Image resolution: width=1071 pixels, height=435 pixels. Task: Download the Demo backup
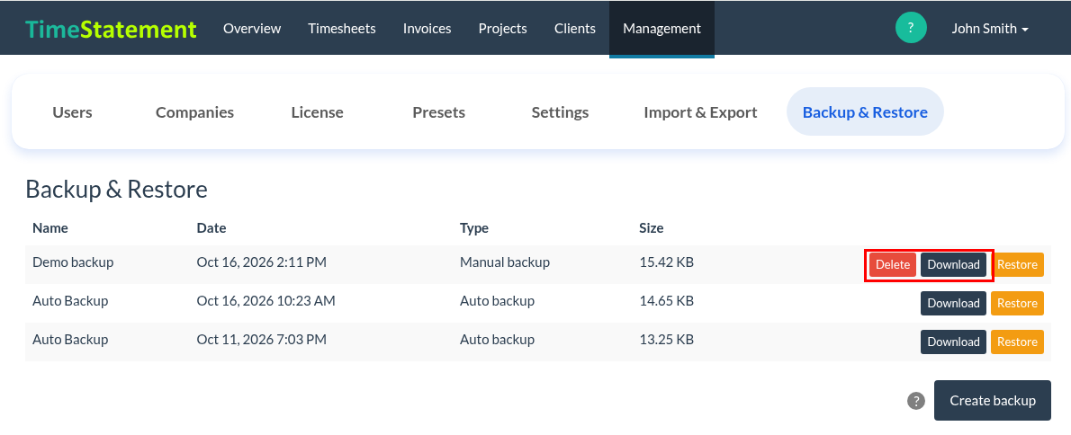(x=953, y=264)
